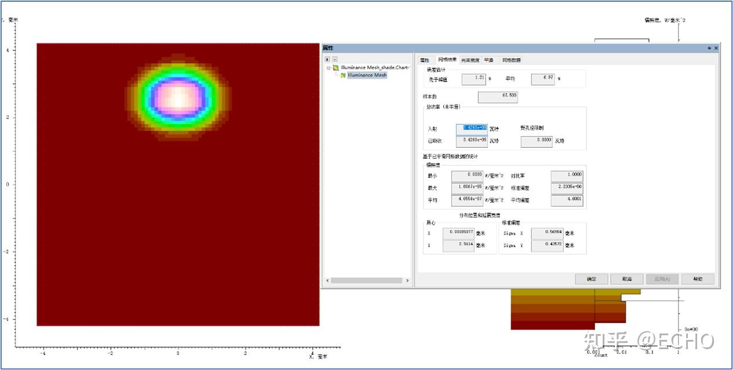The image size is (733, 370).
Task: Click the tree pane horizontal scrollbar track
Action: (367, 281)
